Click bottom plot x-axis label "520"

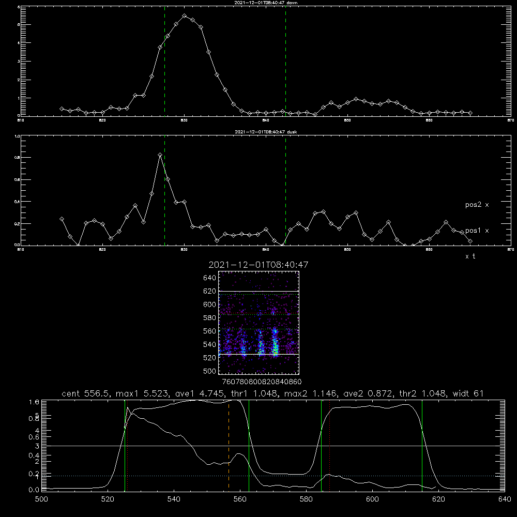coord(108,499)
